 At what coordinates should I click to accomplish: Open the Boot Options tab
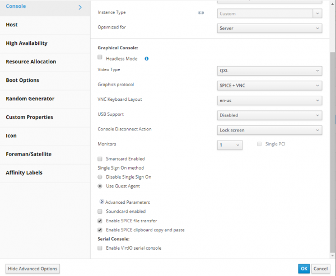tap(22, 80)
